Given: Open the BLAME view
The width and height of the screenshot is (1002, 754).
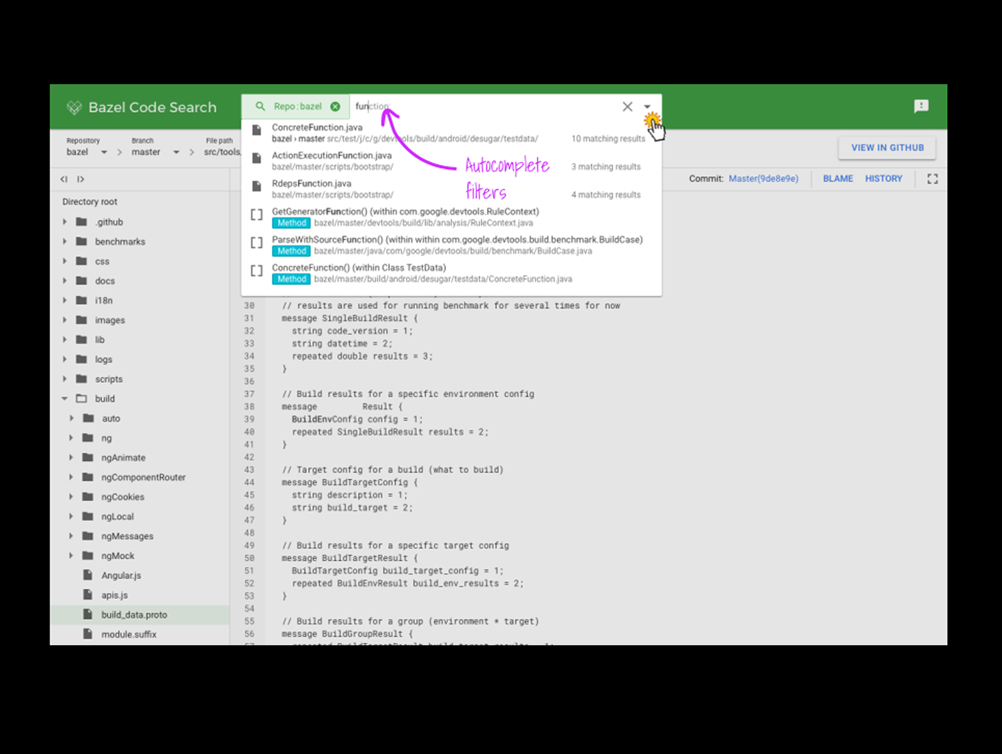Looking at the screenshot, I should click(838, 179).
